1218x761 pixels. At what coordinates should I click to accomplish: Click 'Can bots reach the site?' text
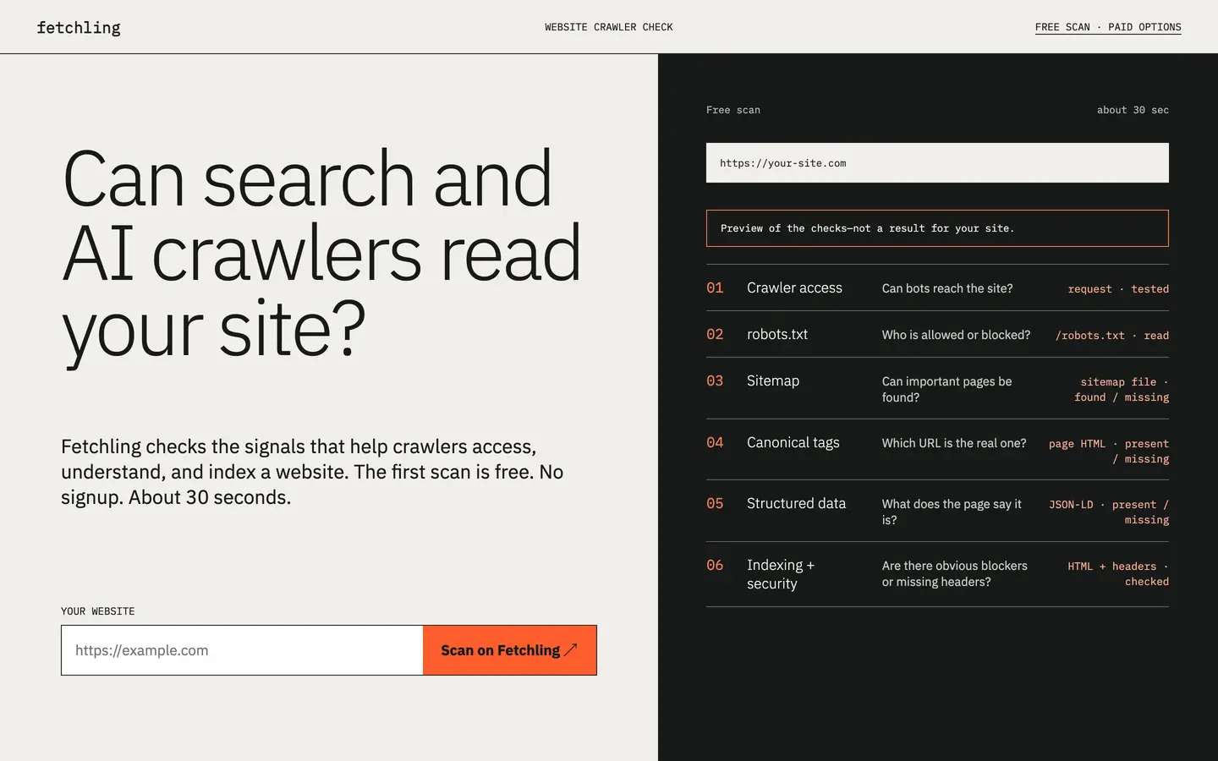pyautogui.click(x=947, y=288)
